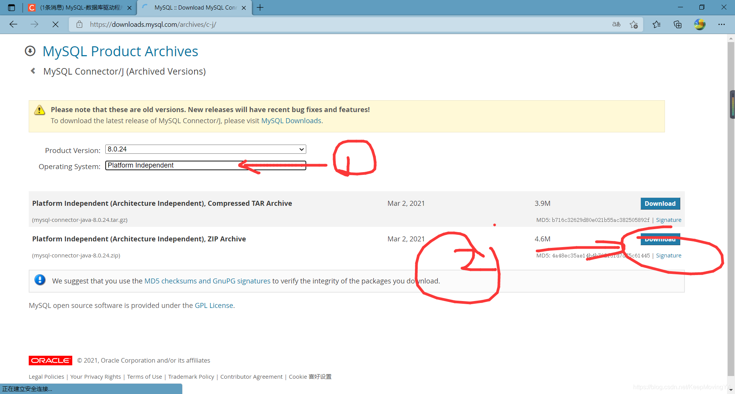Switch to the MySQL Download tab
The width and height of the screenshot is (735, 394).
point(194,8)
